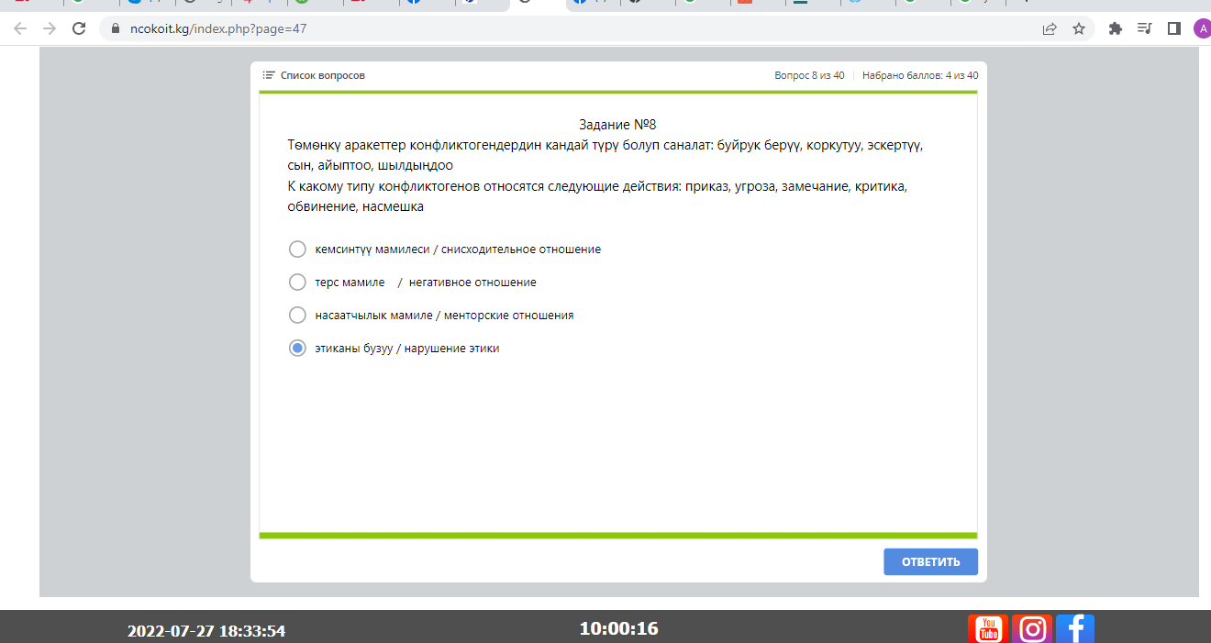This screenshot has height=643, width=1211.
Task: Reload the current page
Action: coord(78,28)
